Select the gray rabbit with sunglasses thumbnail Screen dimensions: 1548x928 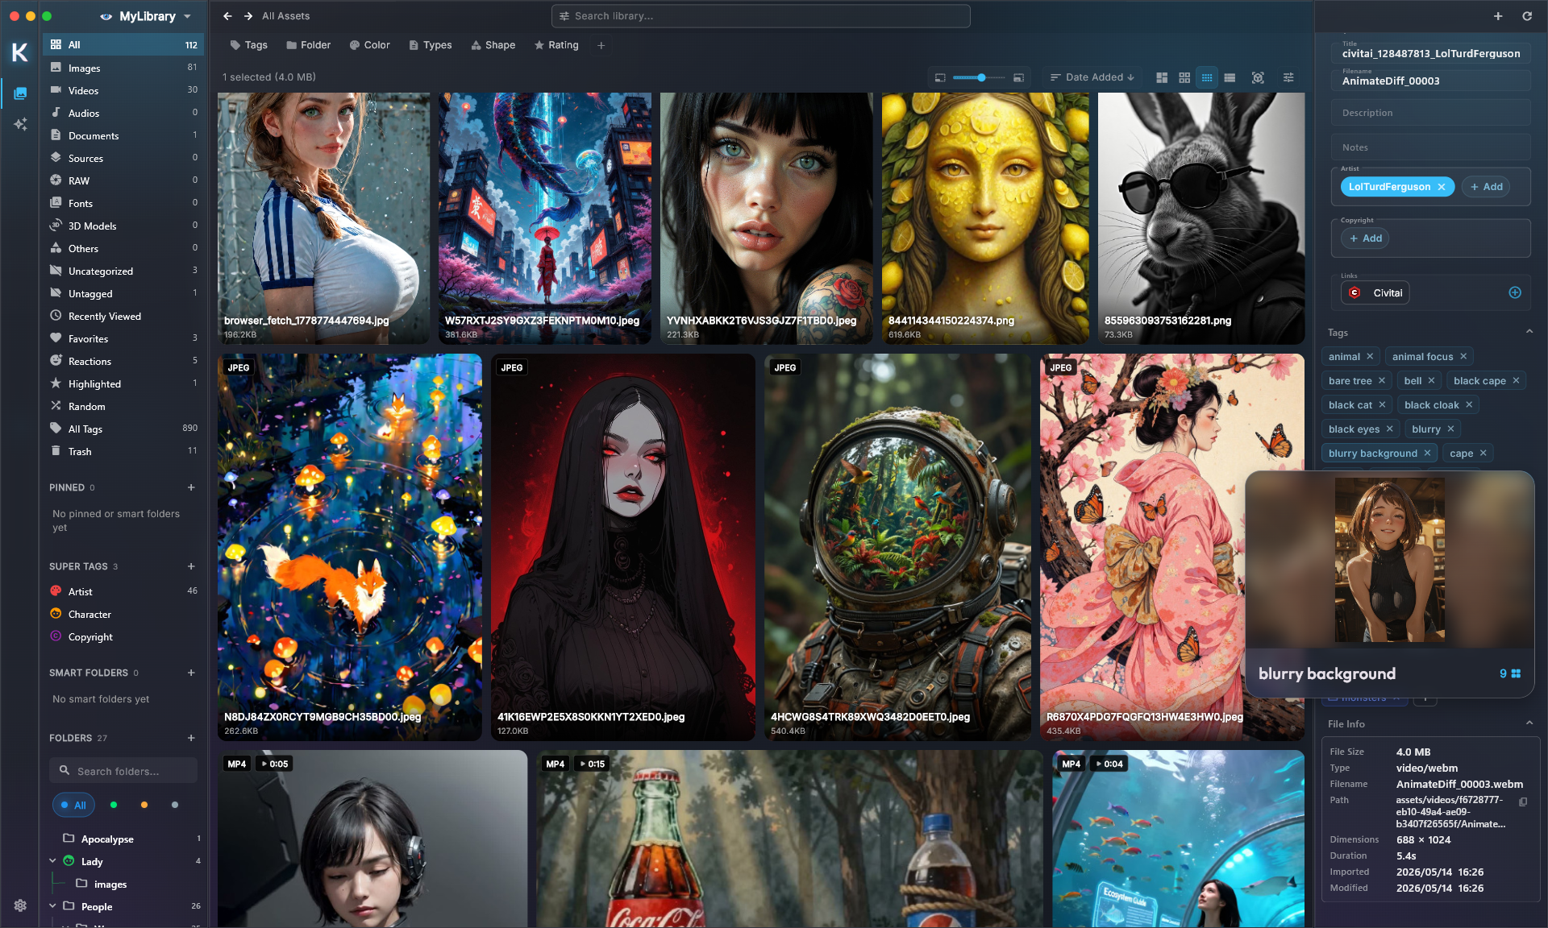click(1201, 218)
